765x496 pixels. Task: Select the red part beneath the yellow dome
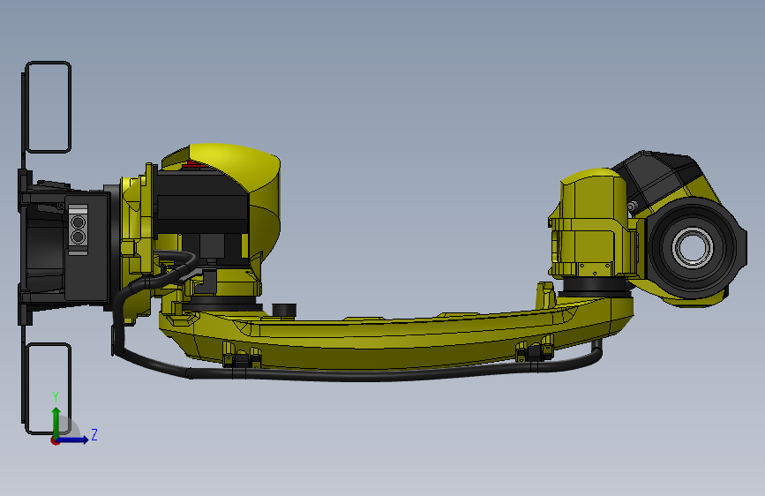pos(194,165)
